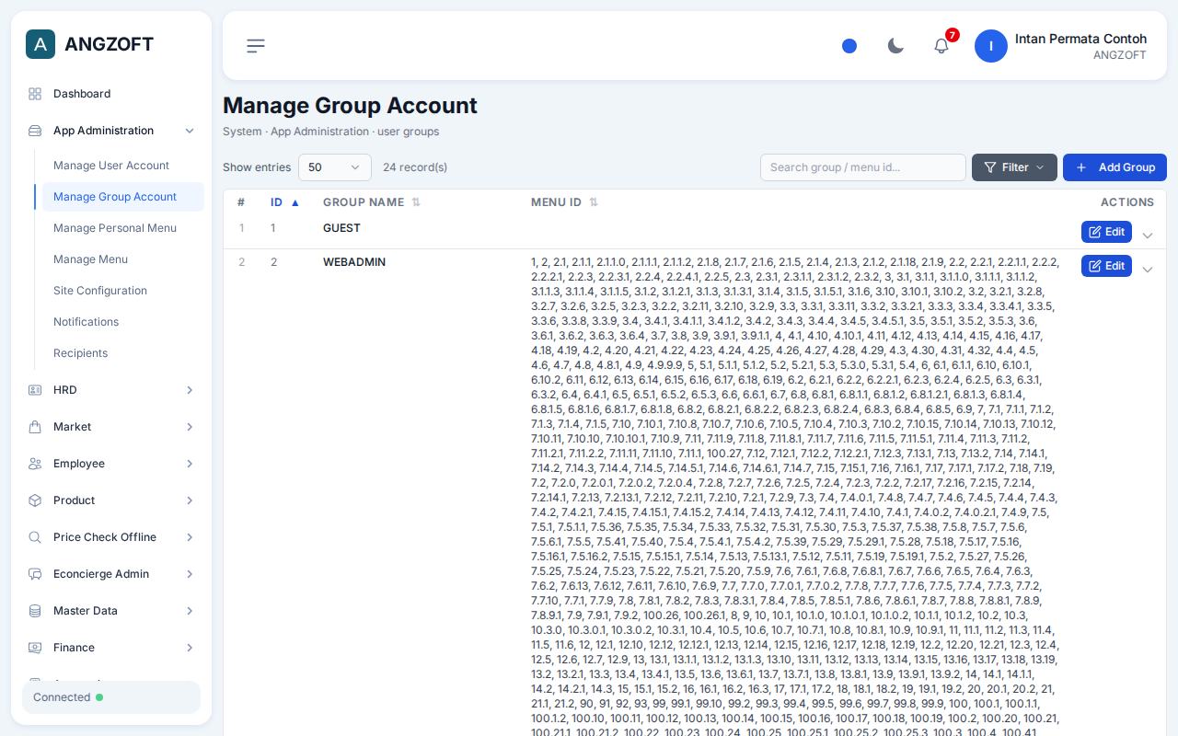This screenshot has height=736, width=1178.
Task: Click the Employee people icon
Action: click(x=35, y=464)
